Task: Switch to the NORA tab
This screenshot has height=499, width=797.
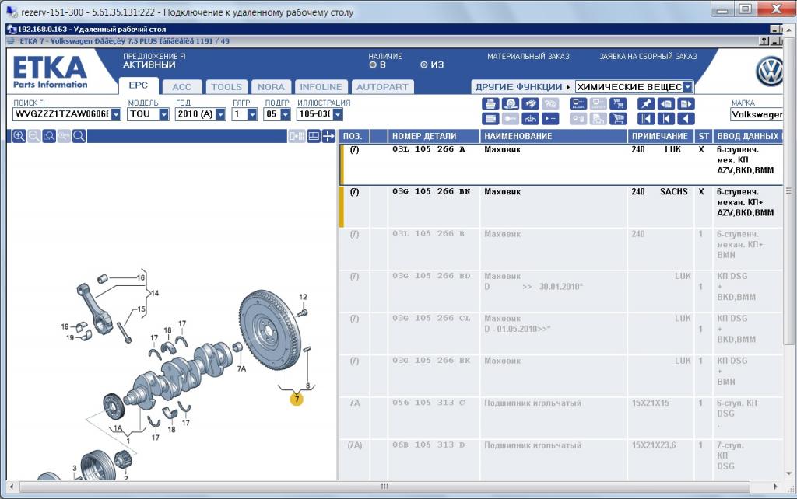Action: (x=271, y=87)
